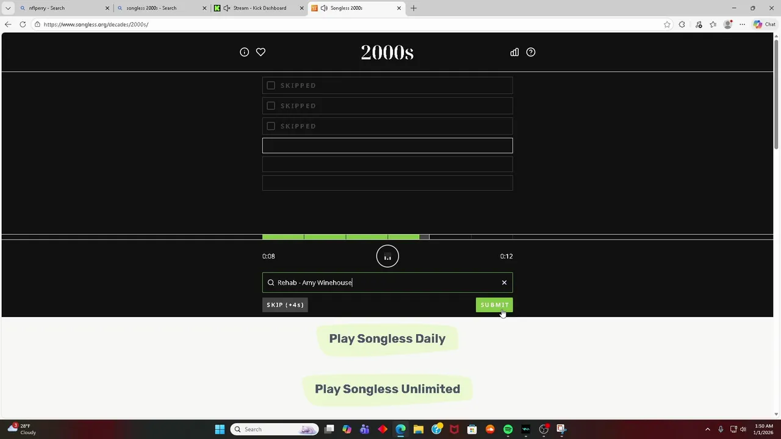Screen dimensions: 781x439
Task: Click the green song progress bar
Action: click(x=340, y=237)
